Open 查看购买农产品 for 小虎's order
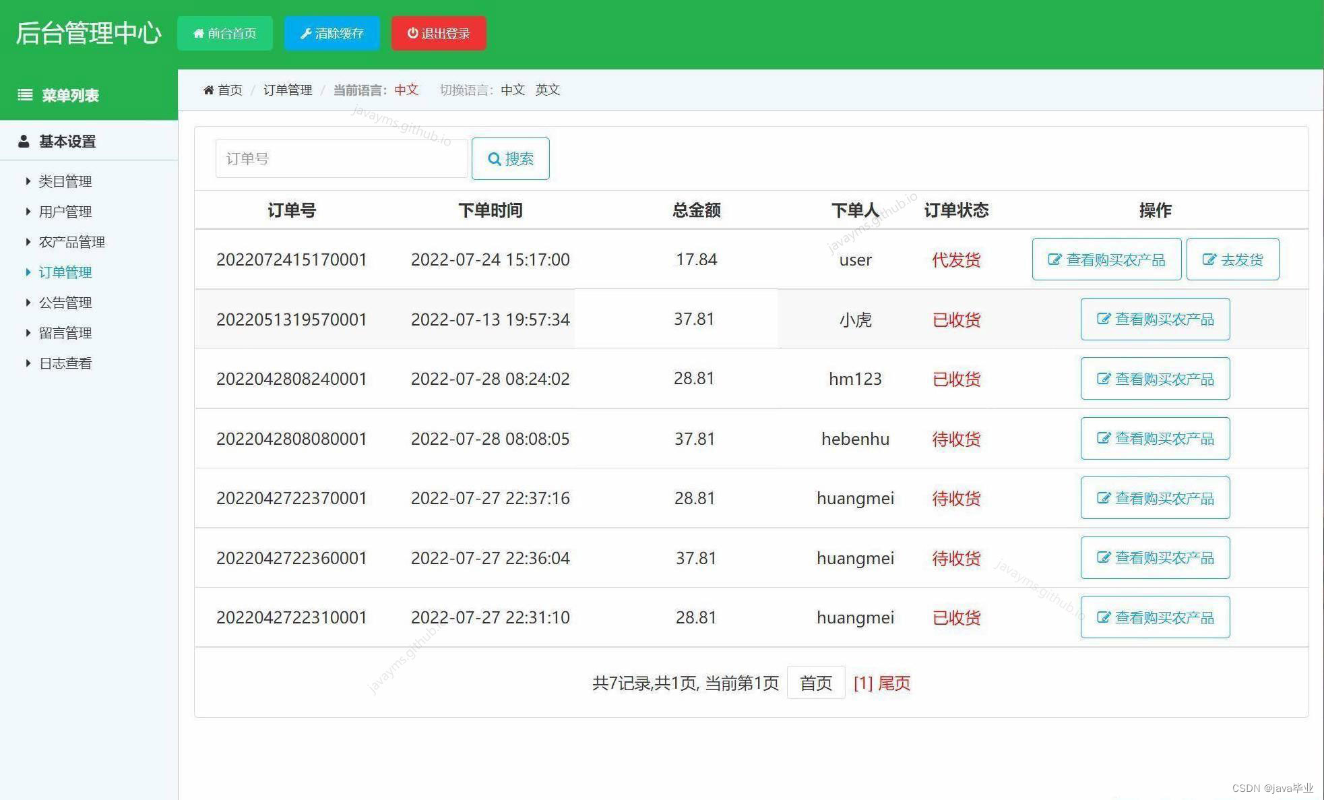 pos(1154,319)
